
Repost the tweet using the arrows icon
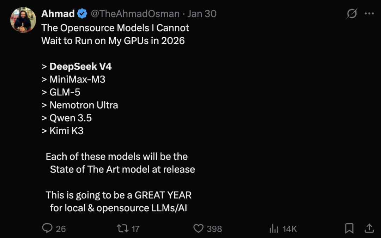tap(122, 228)
